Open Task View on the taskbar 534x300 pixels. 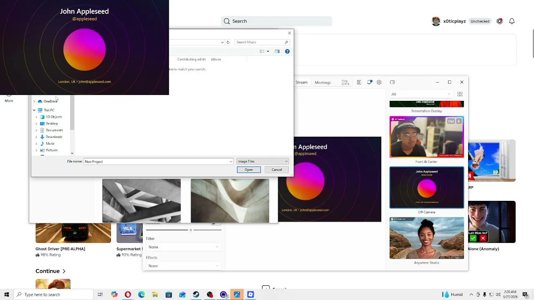coord(100,295)
